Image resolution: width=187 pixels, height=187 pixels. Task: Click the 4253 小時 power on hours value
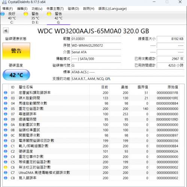tap(171, 65)
